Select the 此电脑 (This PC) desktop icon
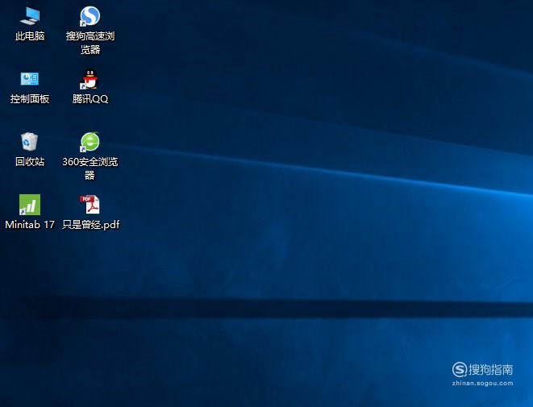533x407 pixels. point(30,16)
